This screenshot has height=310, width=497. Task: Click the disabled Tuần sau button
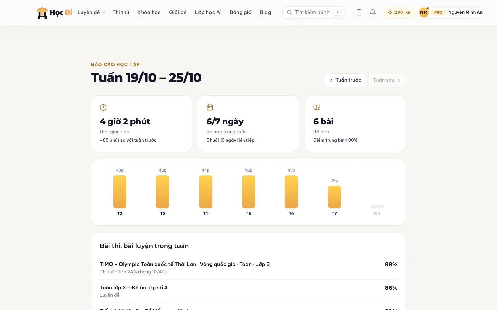coord(387,80)
